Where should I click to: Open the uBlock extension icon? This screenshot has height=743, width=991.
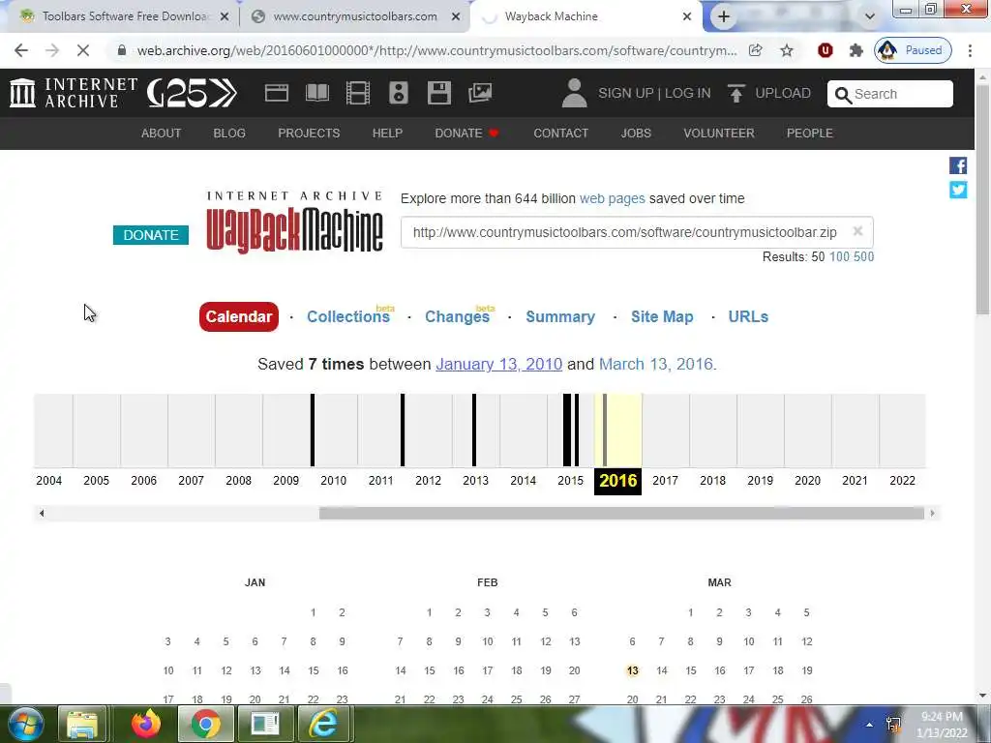pyautogui.click(x=825, y=50)
